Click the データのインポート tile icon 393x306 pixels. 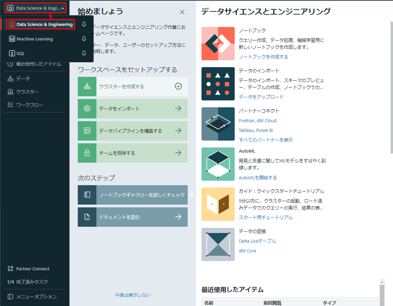[218, 84]
